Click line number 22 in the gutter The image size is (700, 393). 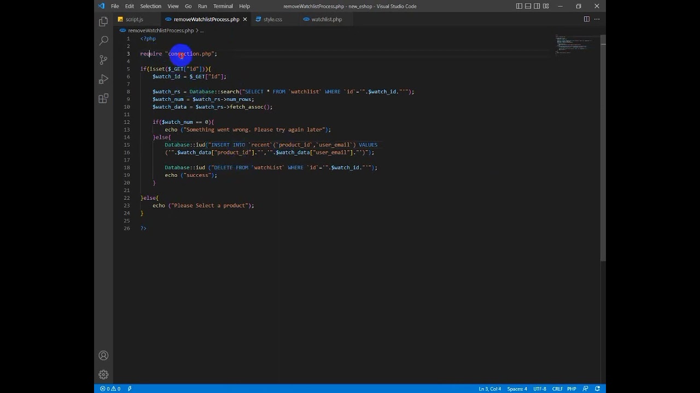point(127,198)
